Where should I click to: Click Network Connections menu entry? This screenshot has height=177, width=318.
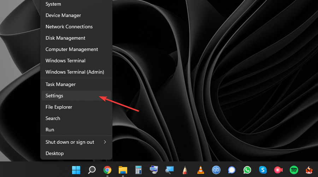click(x=69, y=27)
